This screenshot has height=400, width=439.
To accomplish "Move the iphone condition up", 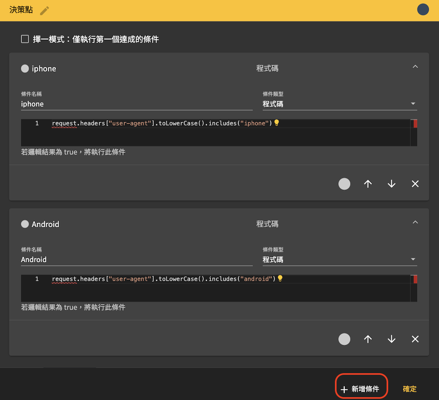I will (x=368, y=184).
